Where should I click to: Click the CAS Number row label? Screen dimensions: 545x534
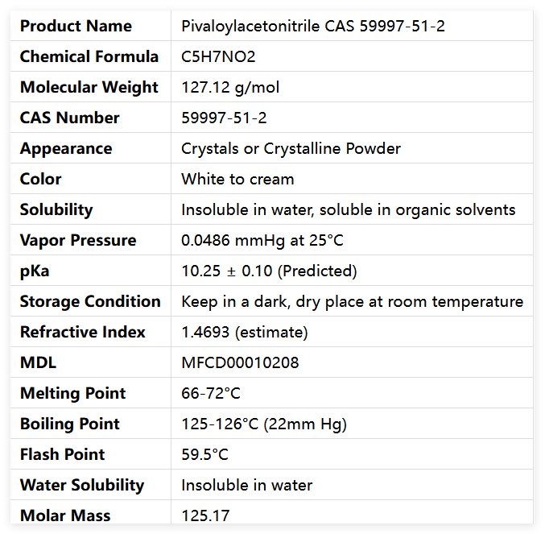(x=69, y=118)
